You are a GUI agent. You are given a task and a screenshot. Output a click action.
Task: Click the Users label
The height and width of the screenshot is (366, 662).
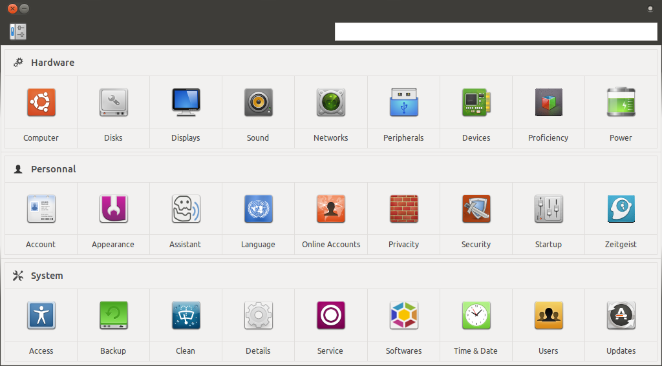click(x=548, y=351)
